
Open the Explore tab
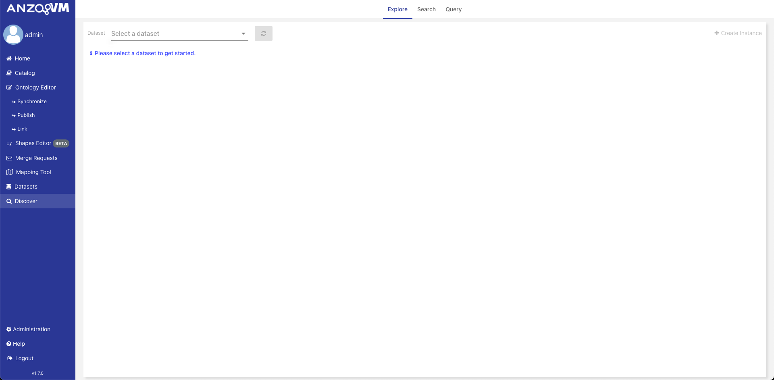pyautogui.click(x=397, y=9)
